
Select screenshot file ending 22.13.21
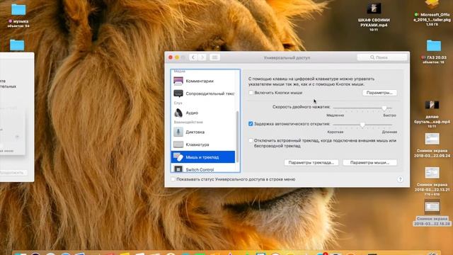(432, 181)
